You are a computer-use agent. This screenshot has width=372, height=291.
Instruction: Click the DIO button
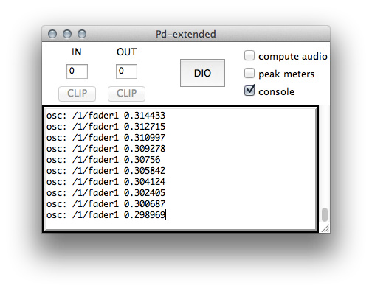202,73
